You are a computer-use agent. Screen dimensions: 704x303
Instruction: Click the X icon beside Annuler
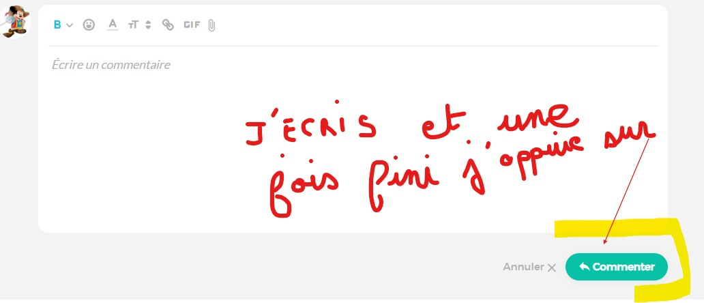coord(552,268)
